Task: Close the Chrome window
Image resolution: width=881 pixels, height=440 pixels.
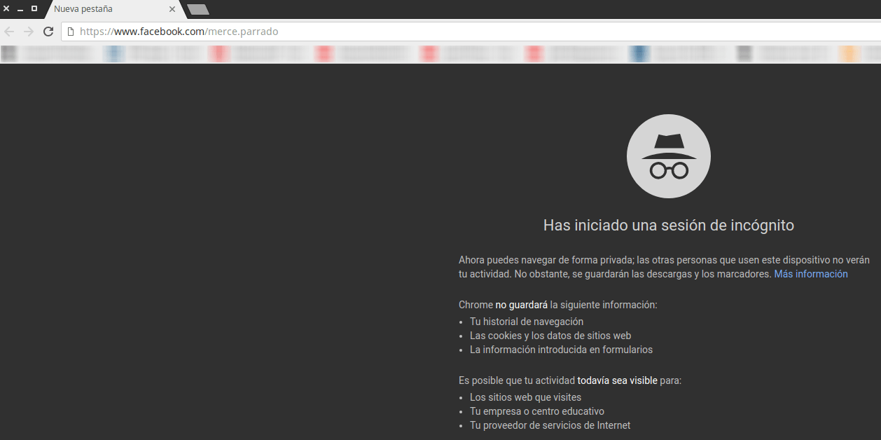Action: tap(6, 8)
